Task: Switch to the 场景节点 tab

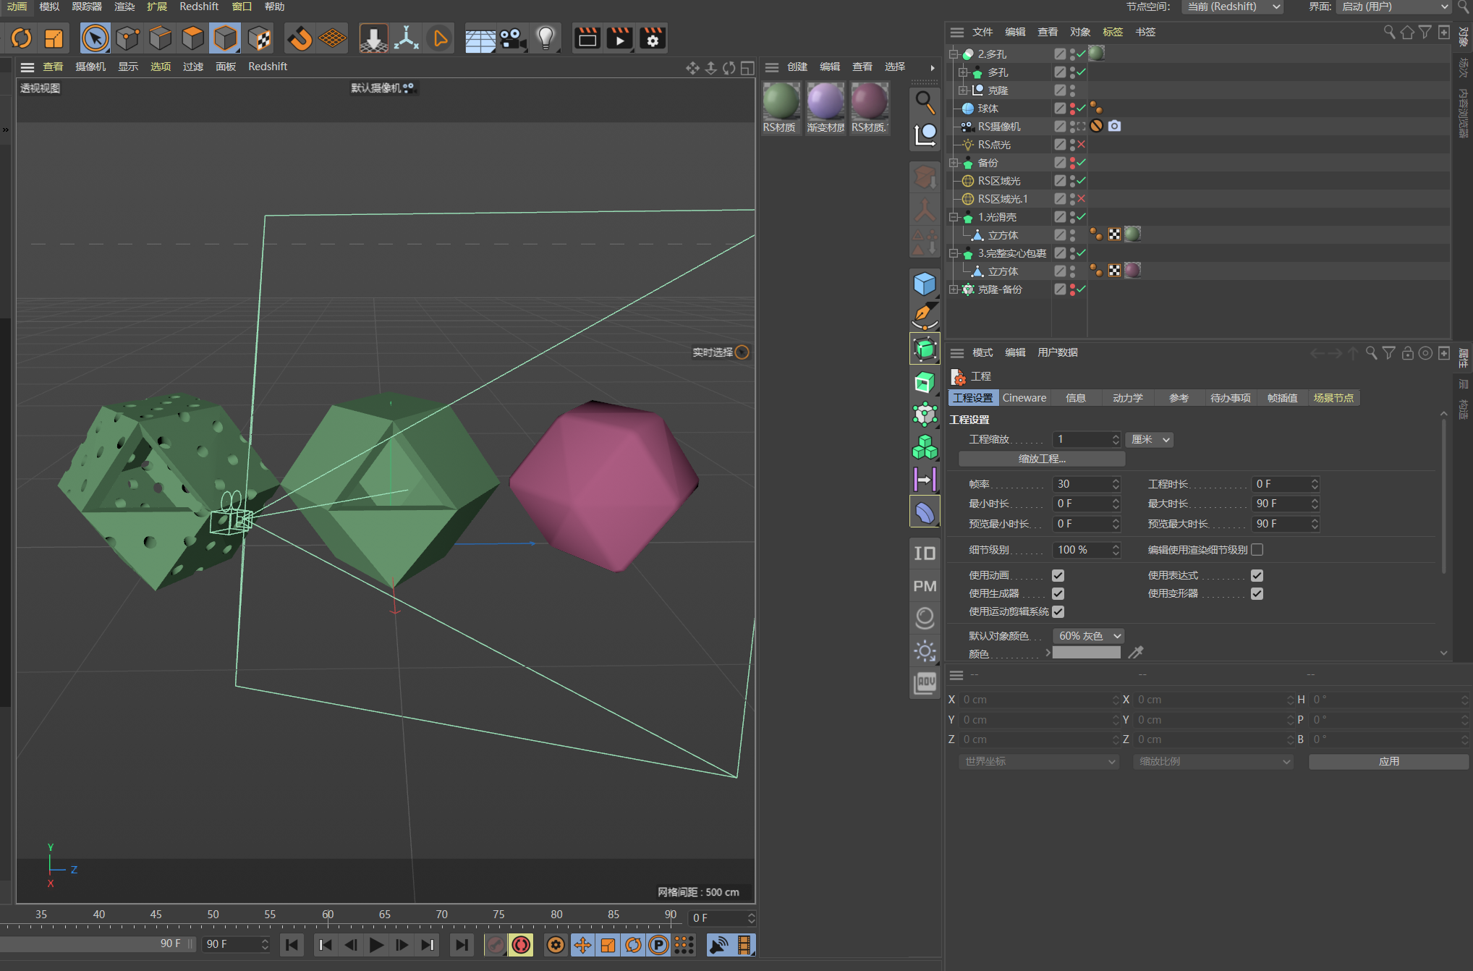Action: [1333, 398]
